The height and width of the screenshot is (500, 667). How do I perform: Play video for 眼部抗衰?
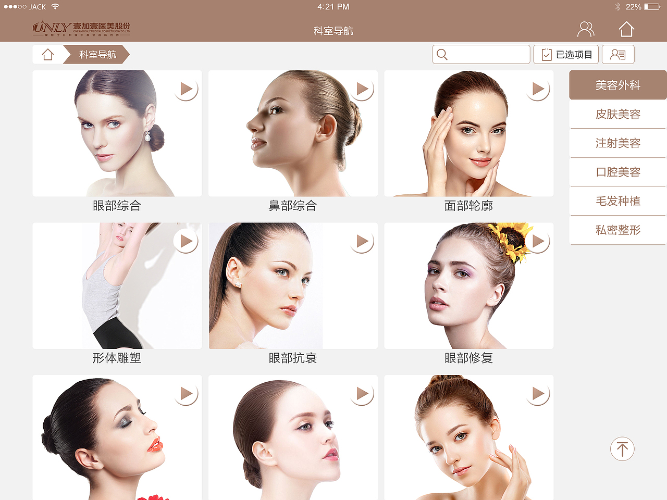pyautogui.click(x=362, y=242)
